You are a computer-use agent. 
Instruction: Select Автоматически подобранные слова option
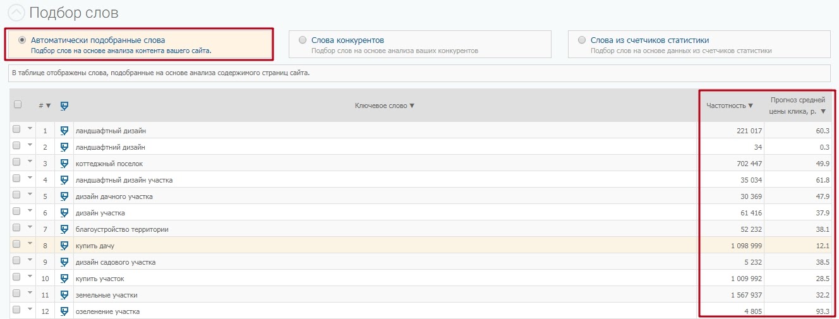(23, 40)
